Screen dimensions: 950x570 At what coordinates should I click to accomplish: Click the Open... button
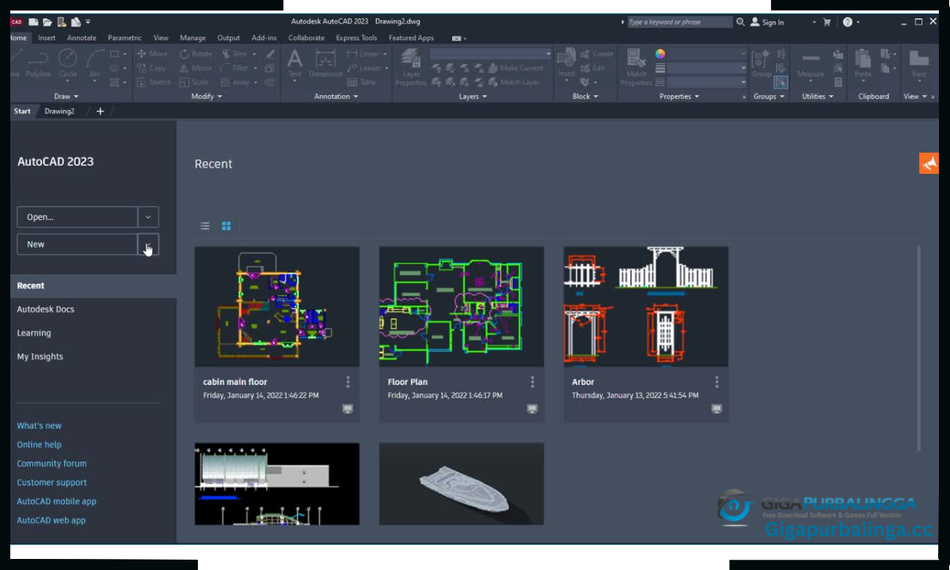pos(77,217)
